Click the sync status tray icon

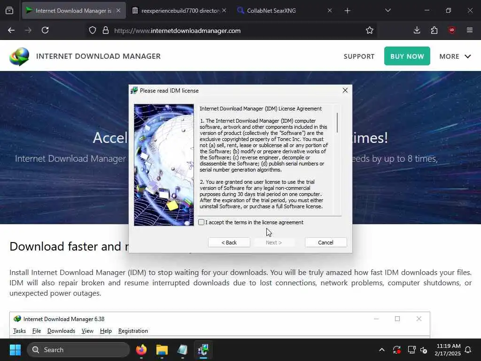click(396, 350)
